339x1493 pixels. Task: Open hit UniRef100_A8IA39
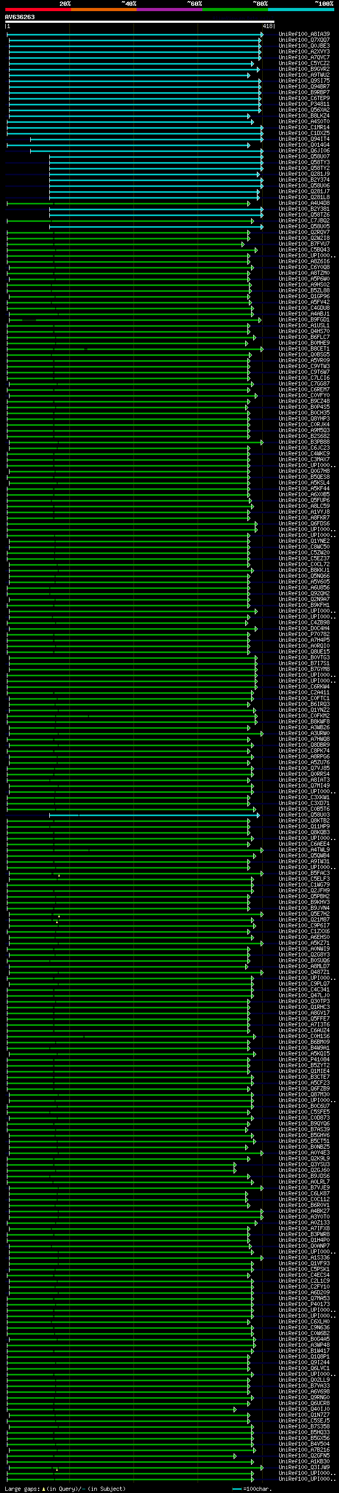point(304,34)
